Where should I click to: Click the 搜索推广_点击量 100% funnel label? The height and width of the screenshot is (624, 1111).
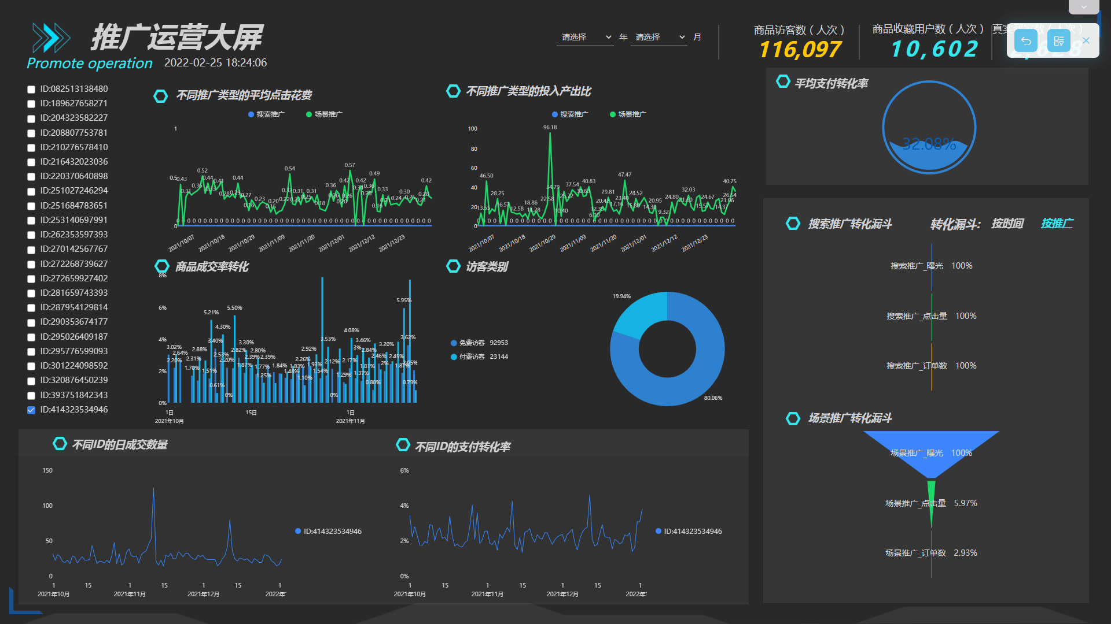point(932,316)
